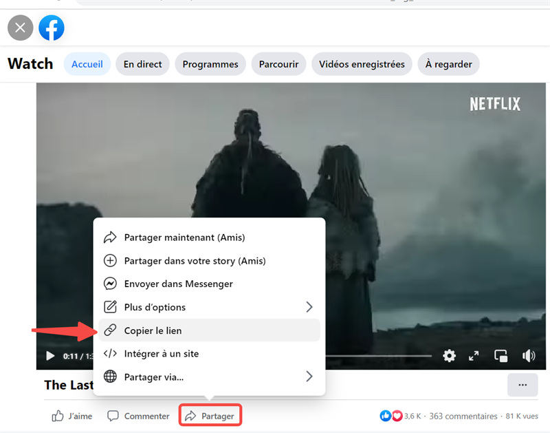Screen dimensions: 550x433
Task: Open the 3,6 K reactions count
Action: click(412, 416)
